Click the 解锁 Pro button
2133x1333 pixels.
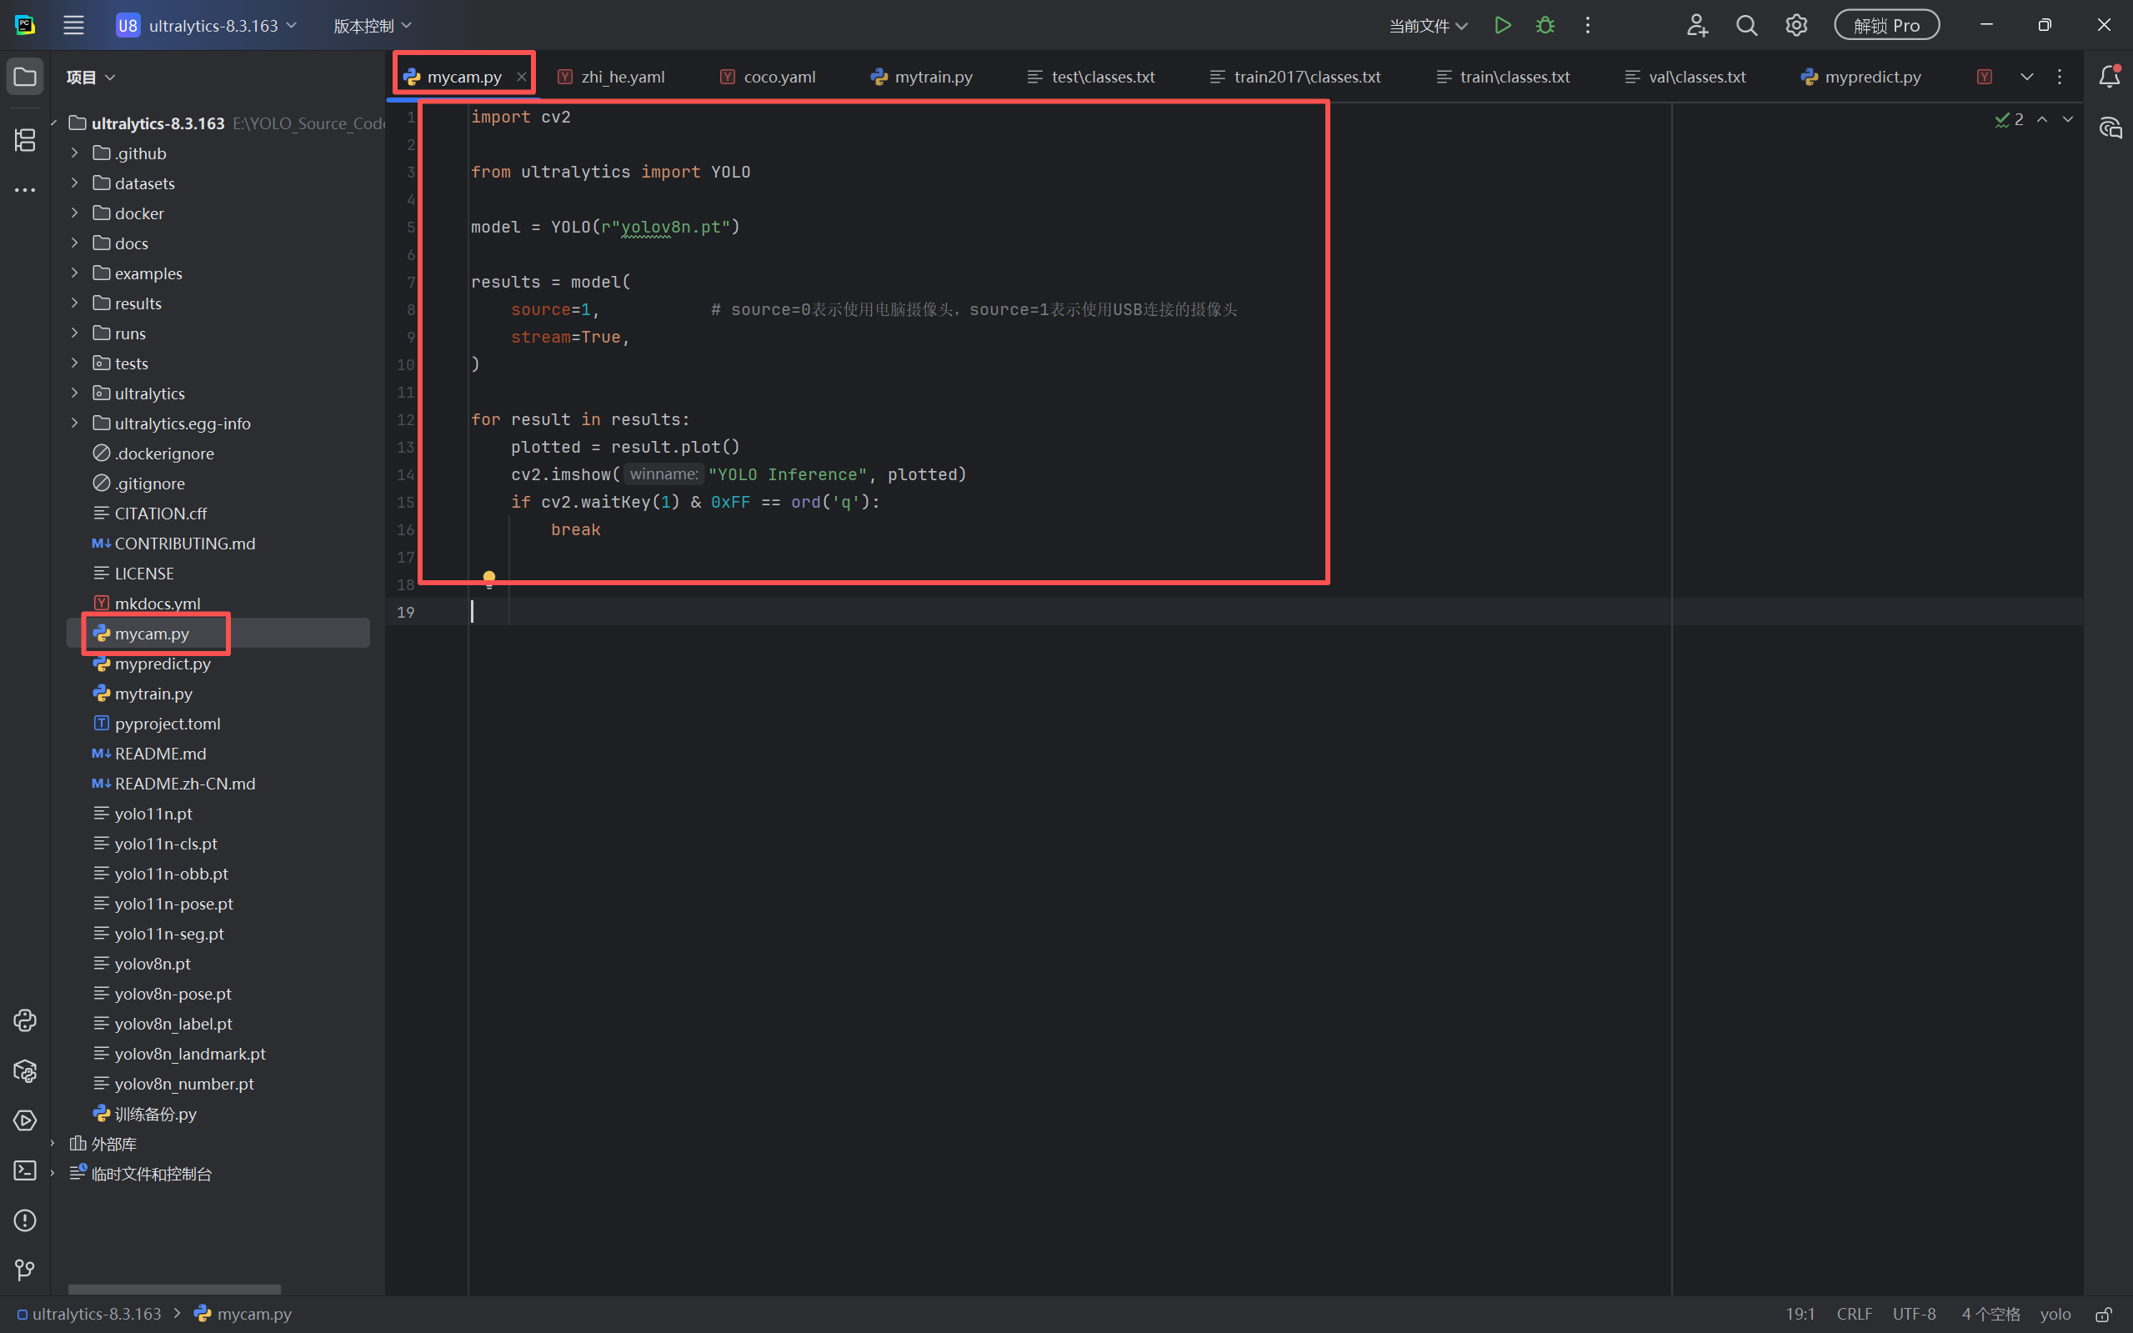pyautogui.click(x=1886, y=26)
